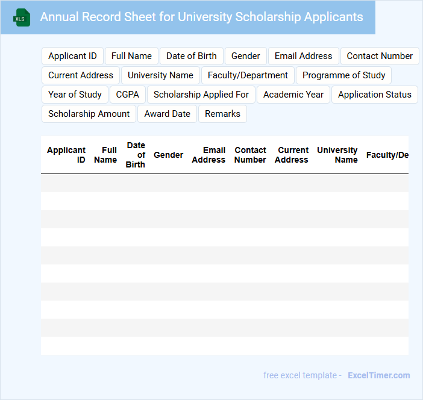The height and width of the screenshot is (400, 423).
Task: Click the CGPA tag
Action: pyautogui.click(x=127, y=95)
